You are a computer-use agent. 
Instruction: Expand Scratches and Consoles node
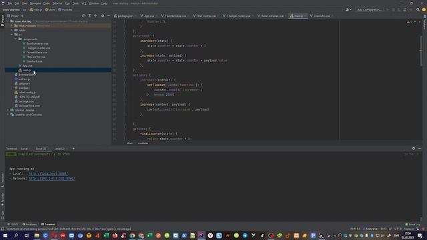tap(7, 115)
